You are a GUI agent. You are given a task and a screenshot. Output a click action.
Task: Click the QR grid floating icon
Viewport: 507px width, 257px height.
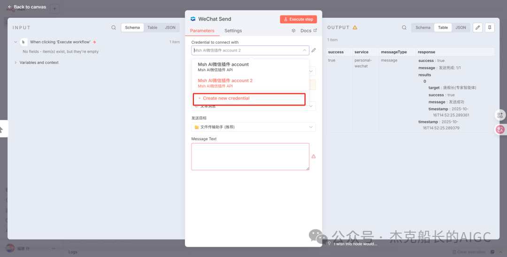pos(500,115)
